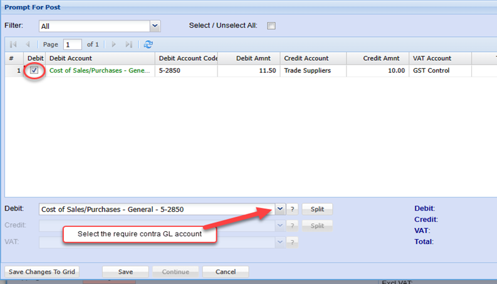Go to next page in pager
Image resolution: width=497 pixels, height=284 pixels.
[x=114, y=45]
